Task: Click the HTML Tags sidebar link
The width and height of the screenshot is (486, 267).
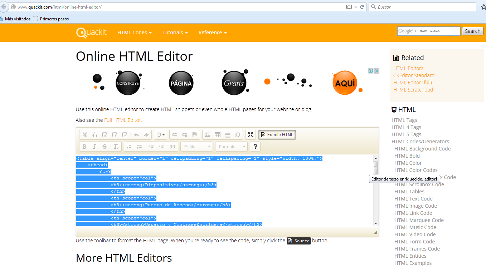Action: click(x=404, y=120)
